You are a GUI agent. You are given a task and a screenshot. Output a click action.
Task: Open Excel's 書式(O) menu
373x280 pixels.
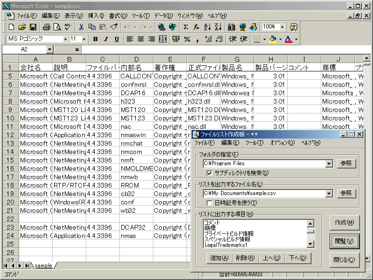pos(118,16)
